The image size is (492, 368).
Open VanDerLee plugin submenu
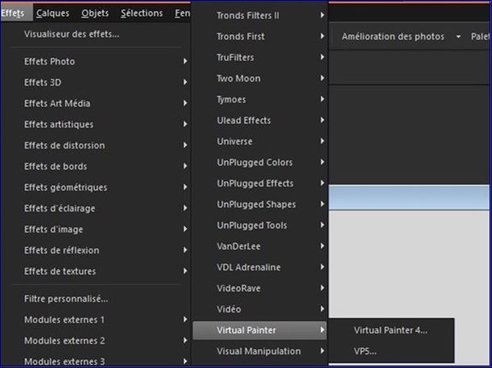(x=260, y=246)
